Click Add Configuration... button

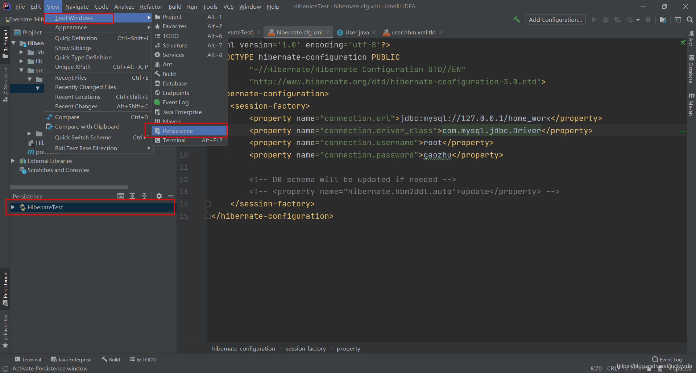point(555,20)
